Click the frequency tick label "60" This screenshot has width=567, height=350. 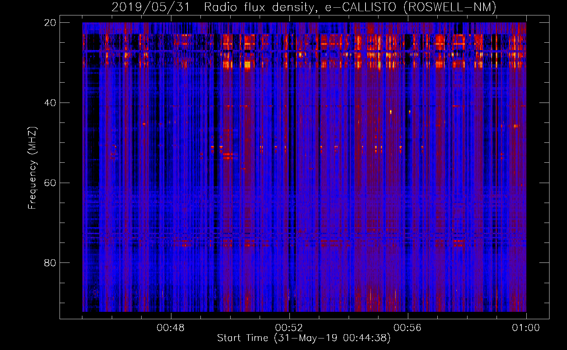click(x=50, y=183)
